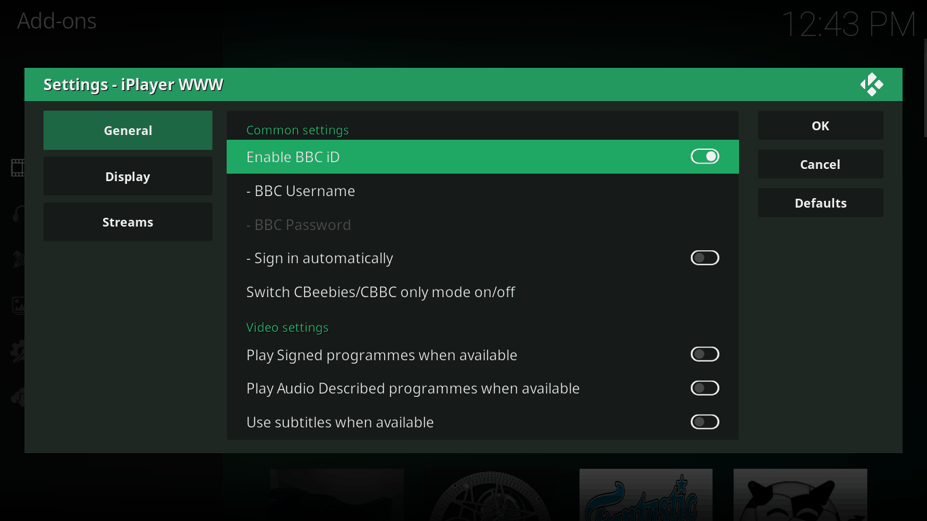Open the BBC Username field
This screenshot has height=521, width=927.
[483, 191]
